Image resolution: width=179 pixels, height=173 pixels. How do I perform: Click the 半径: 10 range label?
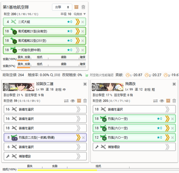click(66, 14)
